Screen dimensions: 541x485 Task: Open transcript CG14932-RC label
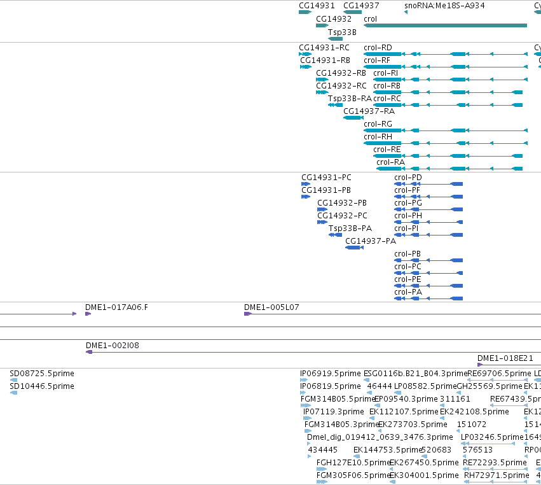(341, 86)
